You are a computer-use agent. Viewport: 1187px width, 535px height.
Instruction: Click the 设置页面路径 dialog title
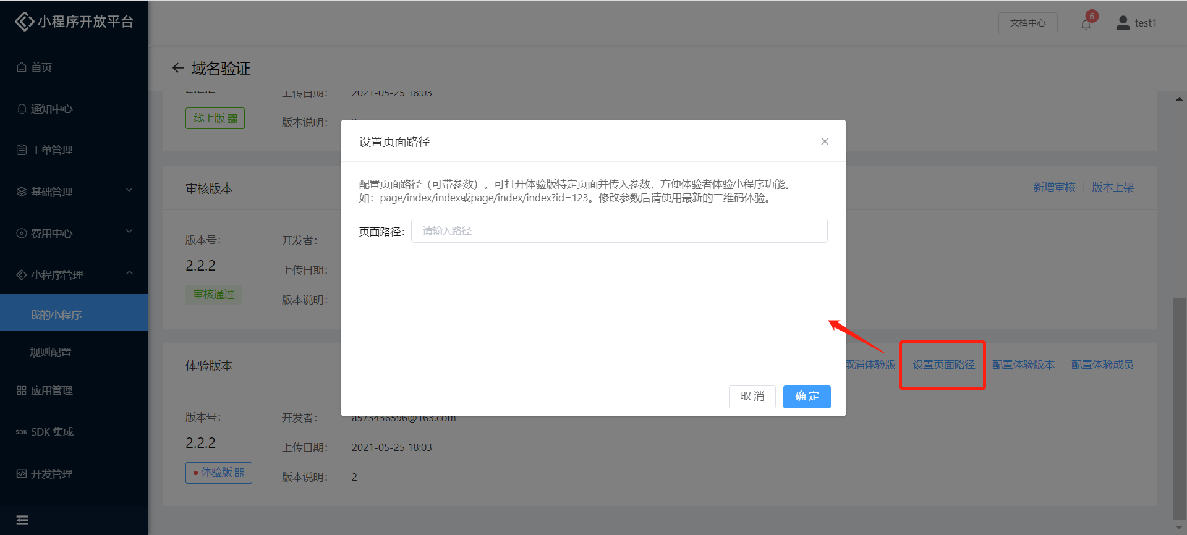pyautogui.click(x=394, y=141)
